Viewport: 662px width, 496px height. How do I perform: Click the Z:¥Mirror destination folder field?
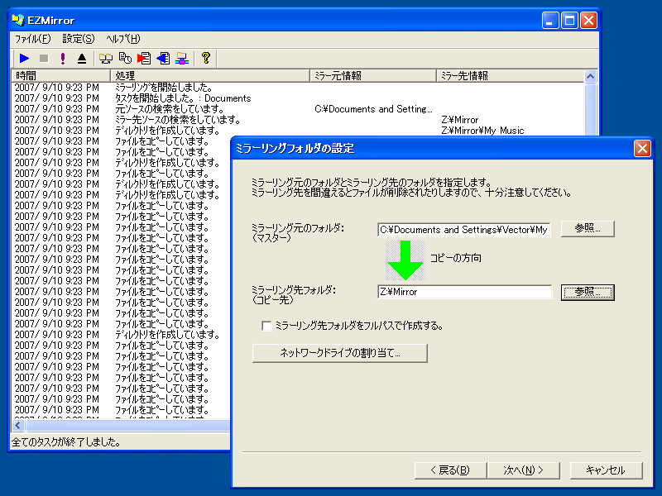click(x=464, y=292)
